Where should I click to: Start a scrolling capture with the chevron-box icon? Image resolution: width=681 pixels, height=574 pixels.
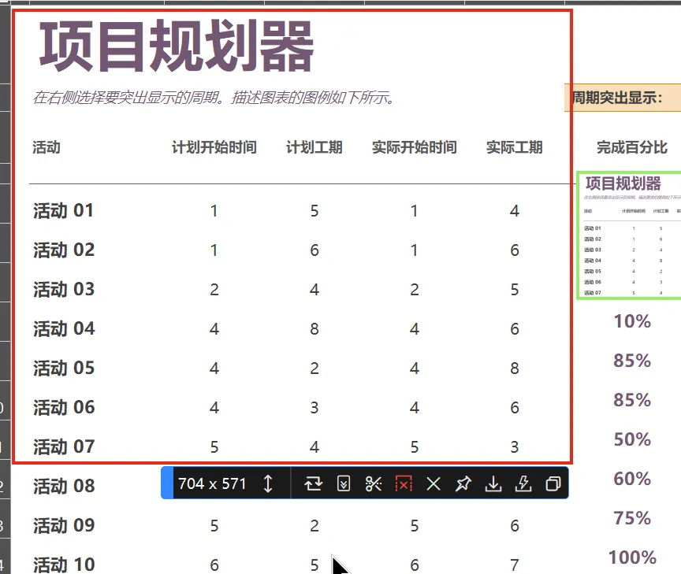343,484
